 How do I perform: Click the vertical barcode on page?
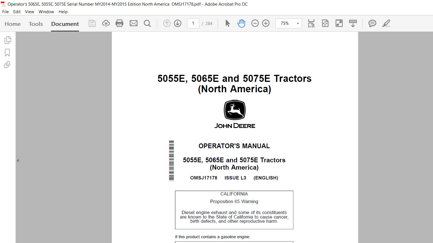click(171, 161)
